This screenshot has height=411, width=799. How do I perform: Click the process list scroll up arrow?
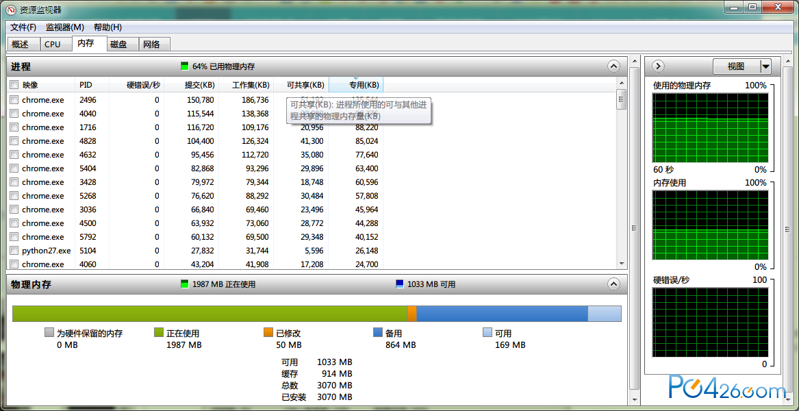pyautogui.click(x=621, y=83)
